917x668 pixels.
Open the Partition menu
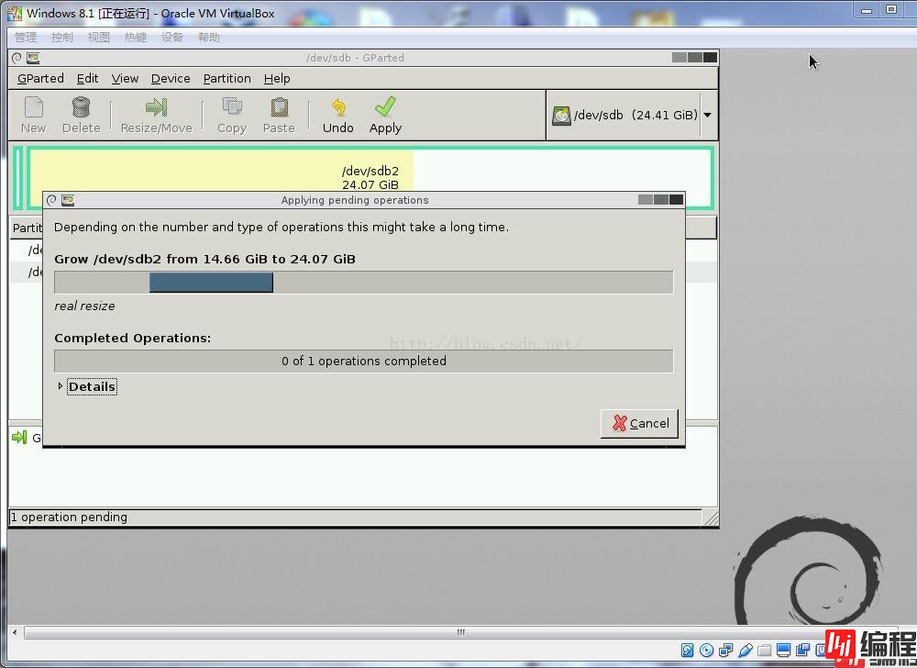tap(226, 79)
